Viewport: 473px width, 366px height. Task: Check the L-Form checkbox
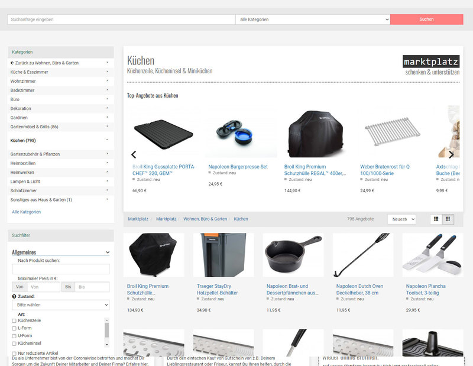(14, 328)
